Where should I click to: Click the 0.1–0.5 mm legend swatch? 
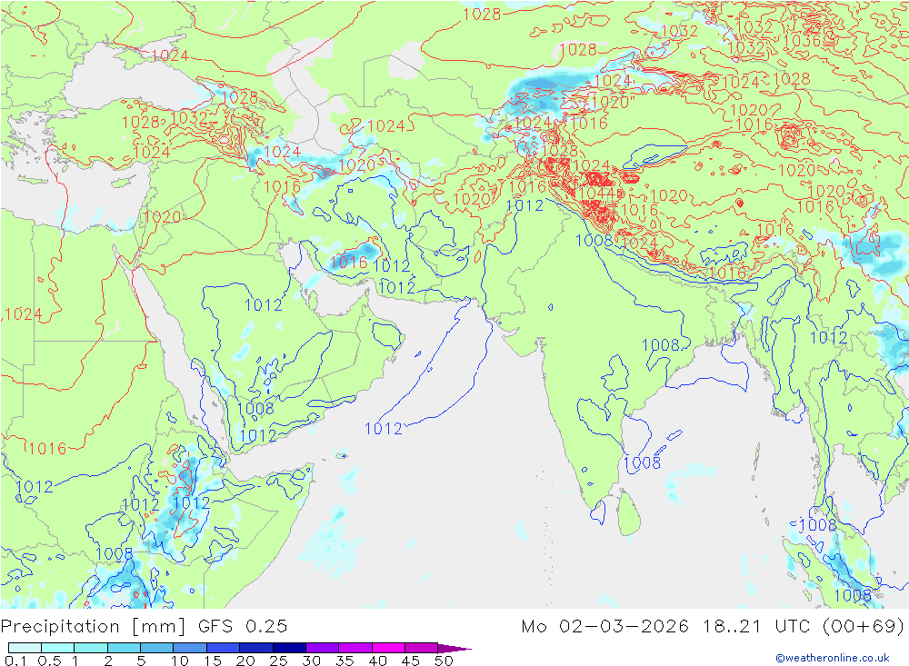click(x=25, y=648)
